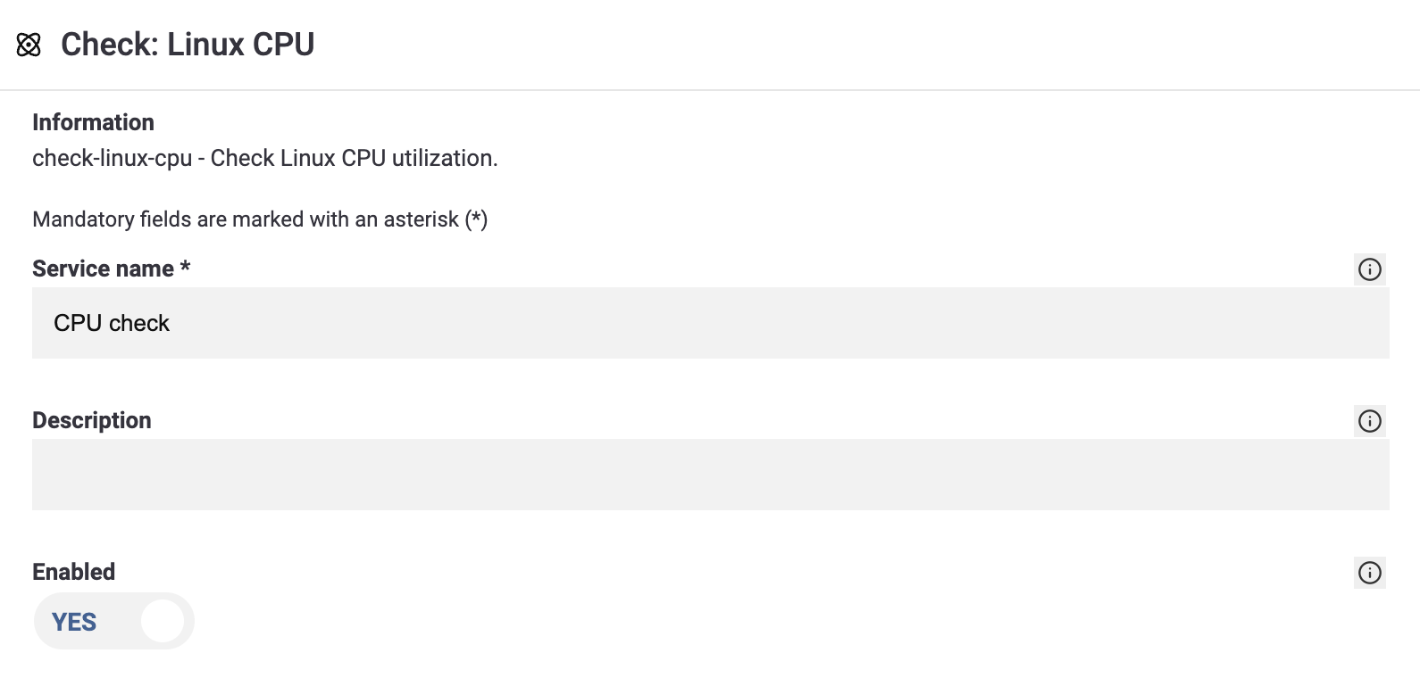Screen dimensions: 1420x678
Task: Toggle the Enabled switch off
Action: (114, 621)
